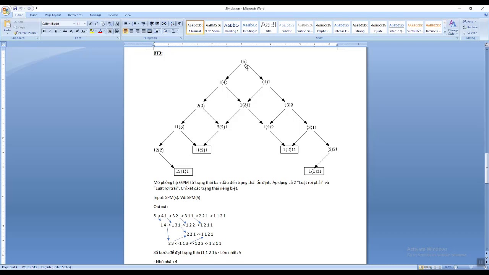
Task: Go to the Review tab
Action: [113, 15]
